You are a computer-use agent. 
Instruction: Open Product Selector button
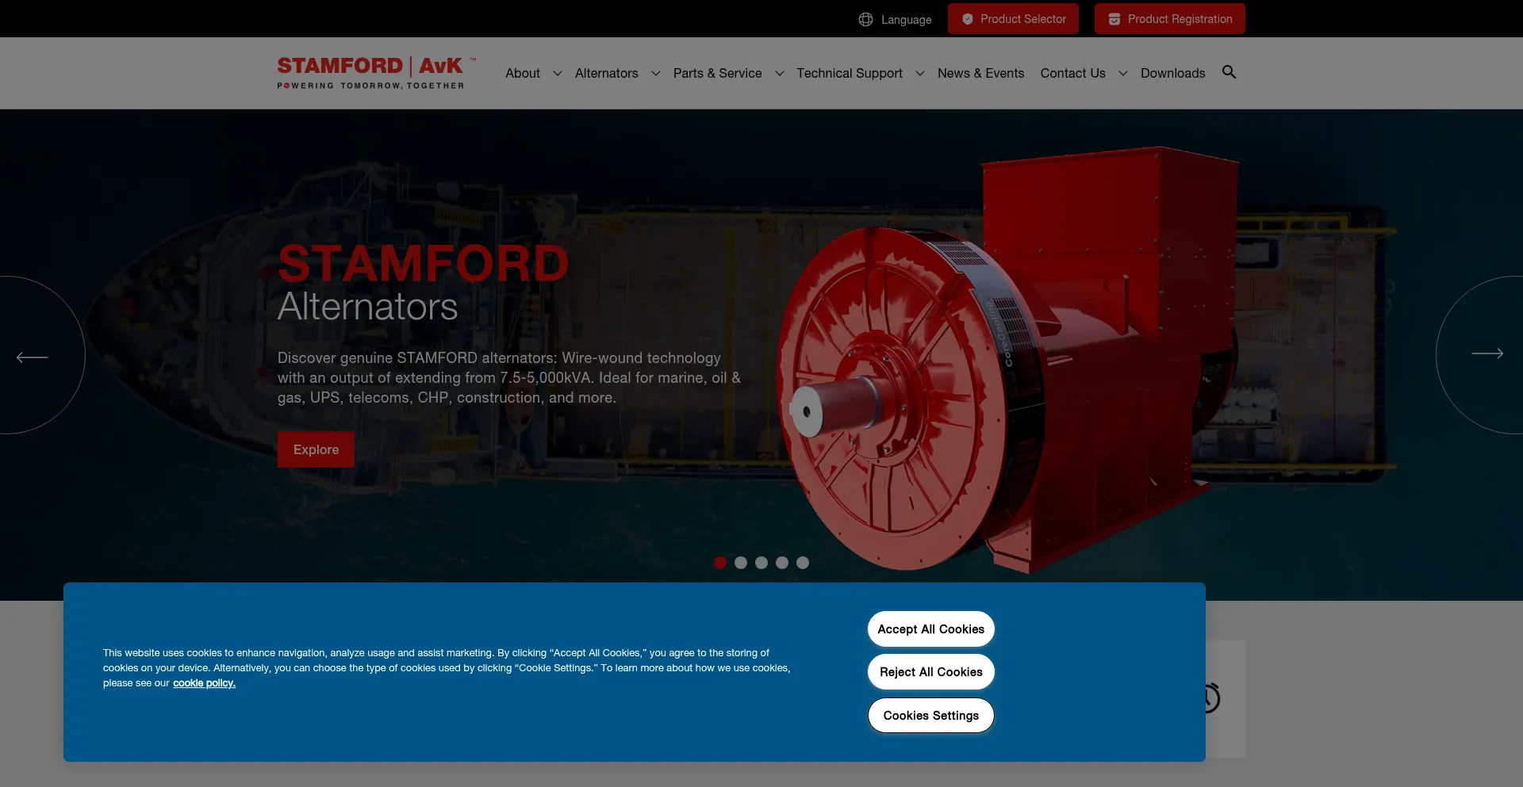coord(1013,19)
